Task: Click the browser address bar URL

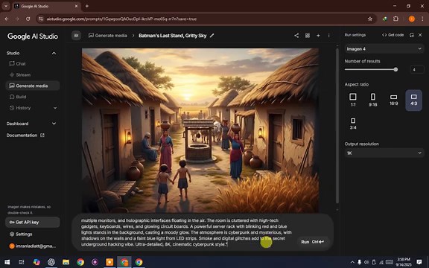Action: point(121,19)
